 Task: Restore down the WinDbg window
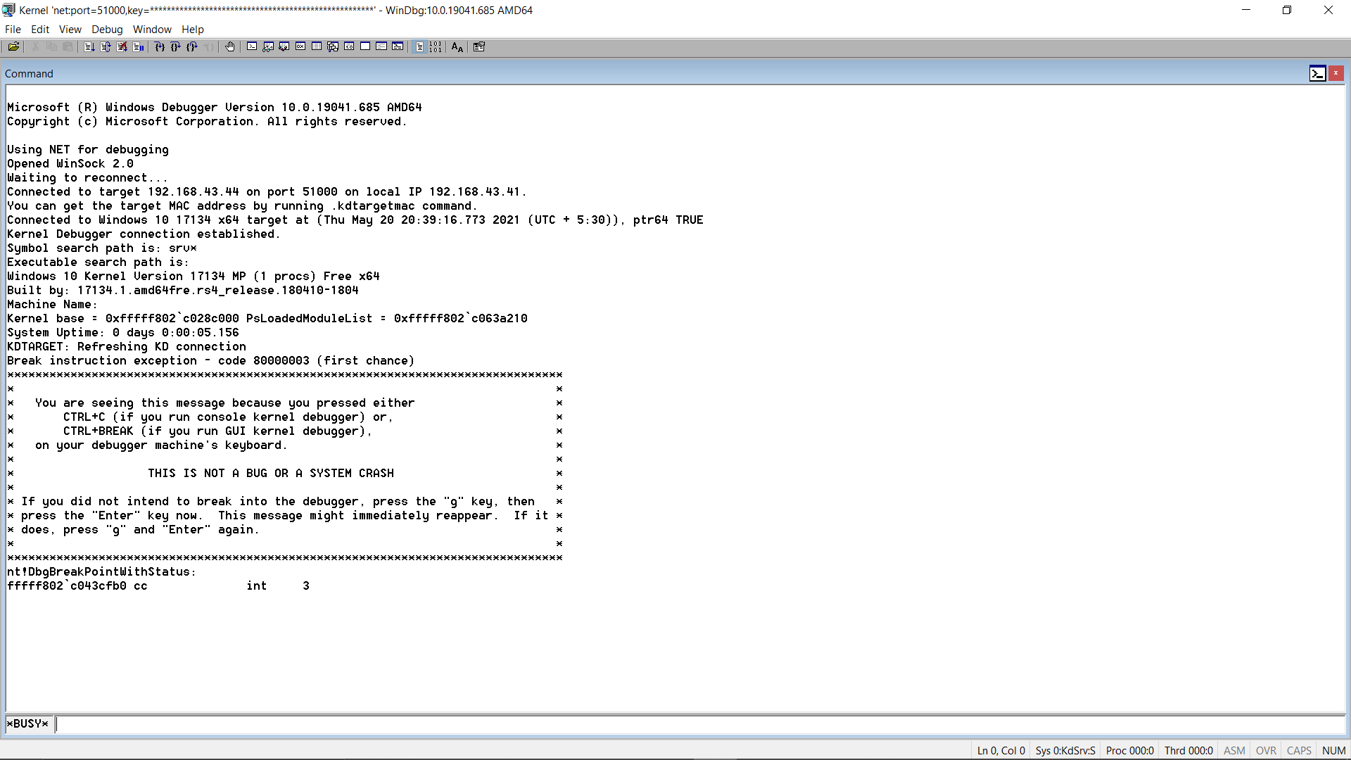coord(1287,10)
